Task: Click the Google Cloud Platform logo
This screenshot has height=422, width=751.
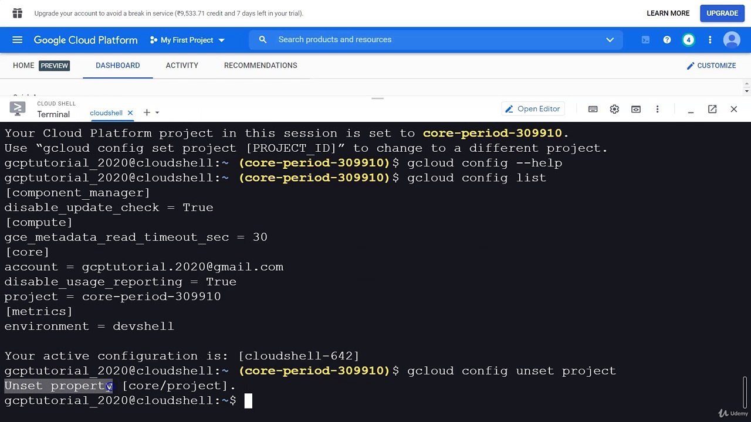Action: (86, 40)
